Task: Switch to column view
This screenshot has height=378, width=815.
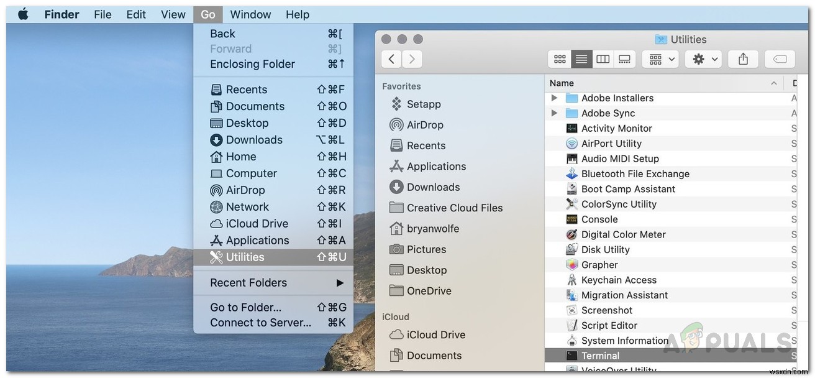Action: click(x=603, y=58)
